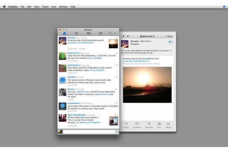
Task: Click the DM envelope icon
Action: pos(159,124)
